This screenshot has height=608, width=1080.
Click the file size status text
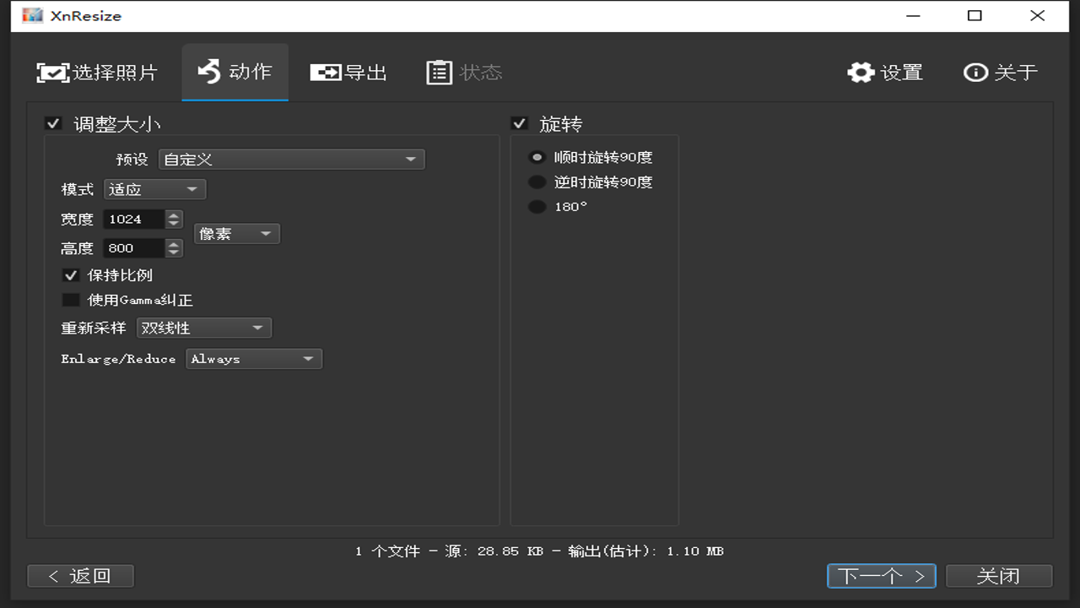539,551
